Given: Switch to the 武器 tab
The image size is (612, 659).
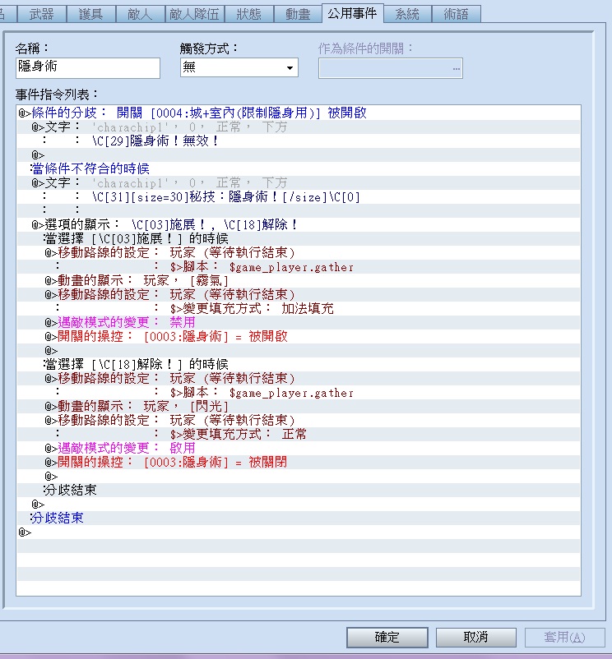Looking at the screenshot, I should pos(41,14).
